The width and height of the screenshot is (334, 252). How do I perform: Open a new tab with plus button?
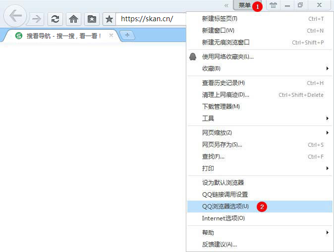point(127,35)
